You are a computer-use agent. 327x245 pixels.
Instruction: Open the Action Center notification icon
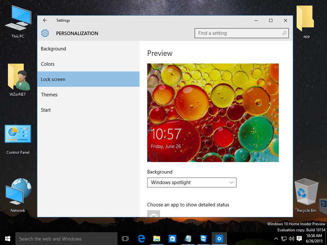pyautogui.click(x=299, y=239)
